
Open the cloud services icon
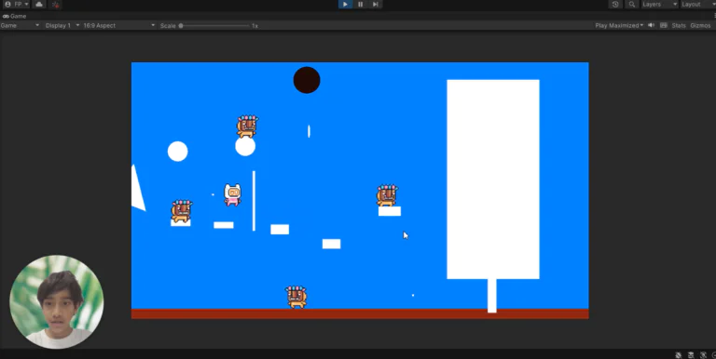pyautogui.click(x=39, y=4)
